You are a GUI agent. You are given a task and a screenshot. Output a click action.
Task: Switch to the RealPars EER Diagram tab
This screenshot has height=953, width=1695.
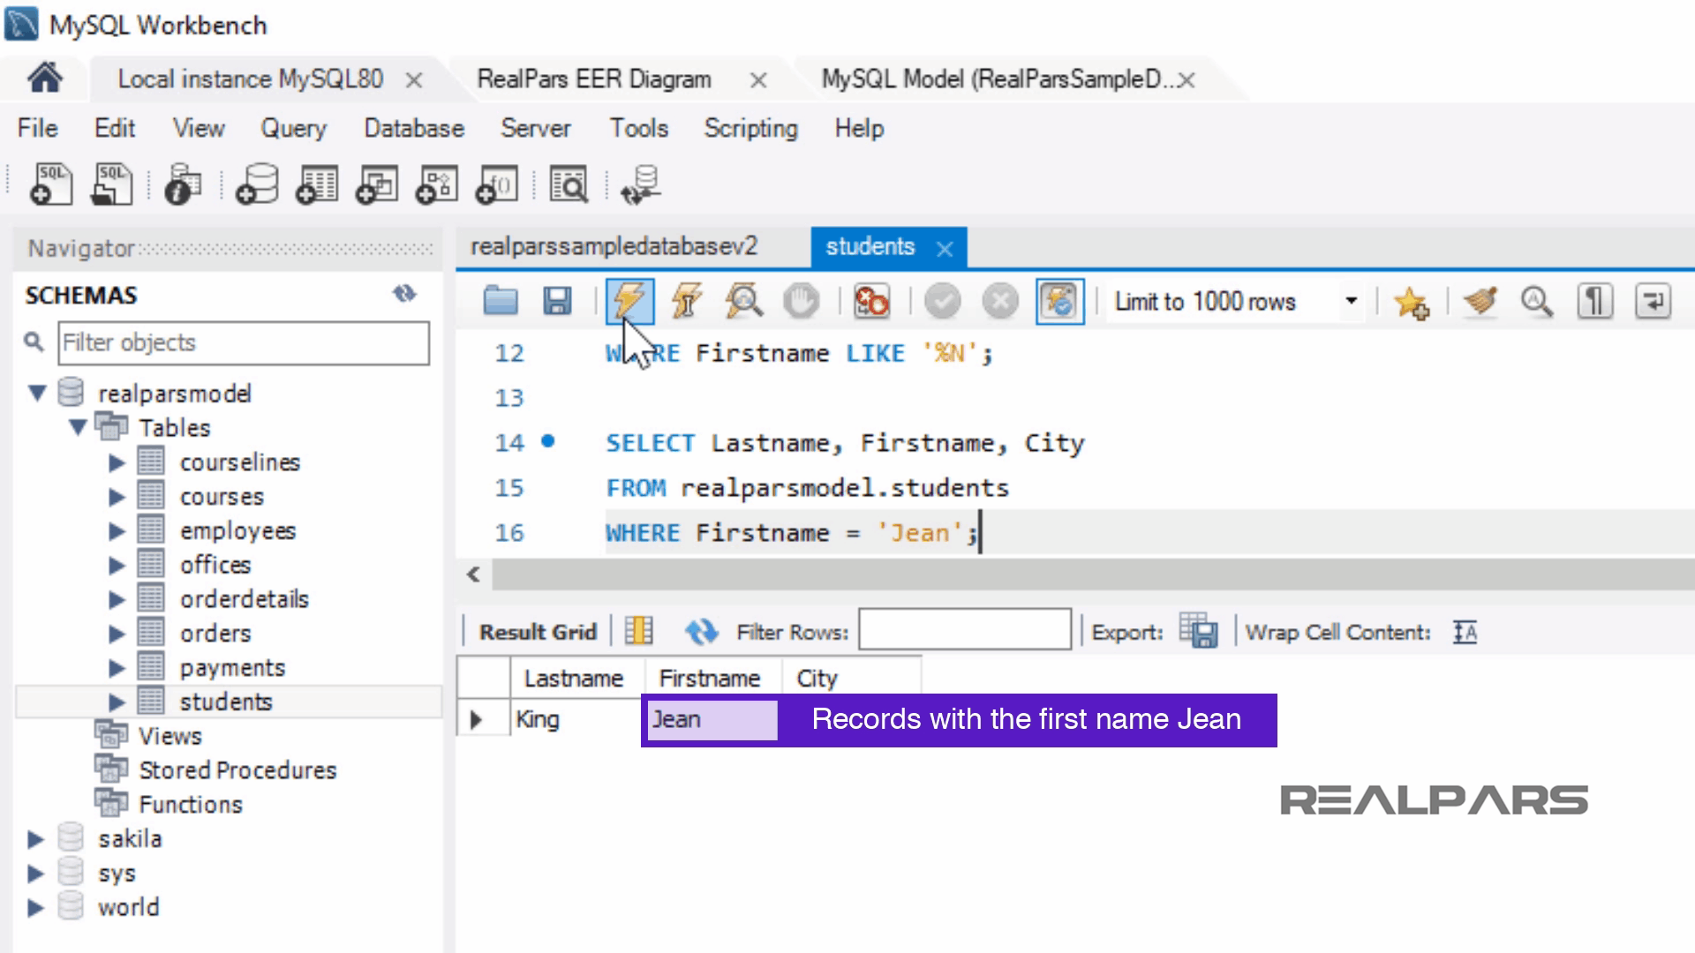(x=594, y=79)
